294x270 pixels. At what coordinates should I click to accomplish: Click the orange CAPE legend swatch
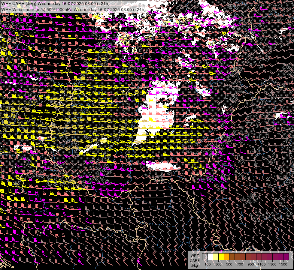pos(226,257)
